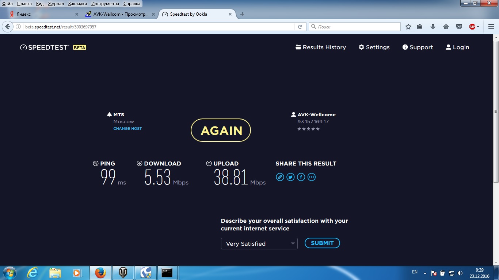Select the IP address 93.157.169.17

313,122
